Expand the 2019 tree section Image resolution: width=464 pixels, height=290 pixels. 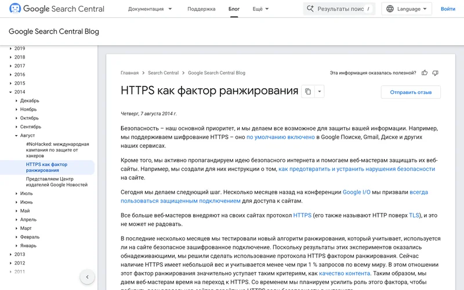pyautogui.click(x=10, y=48)
